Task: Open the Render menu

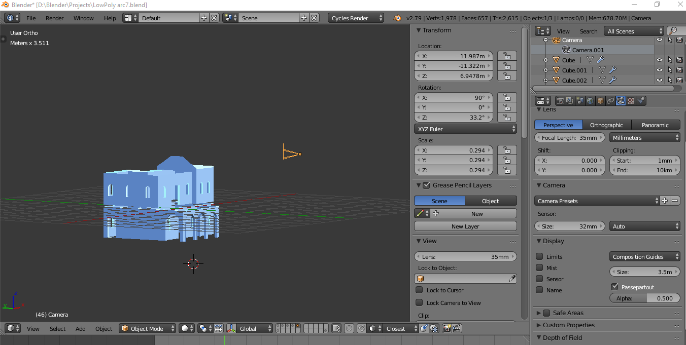Action: click(55, 18)
